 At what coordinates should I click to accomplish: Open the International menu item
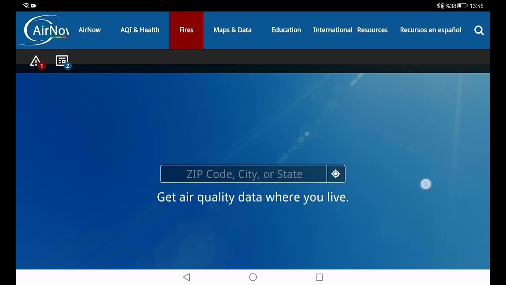point(332,30)
